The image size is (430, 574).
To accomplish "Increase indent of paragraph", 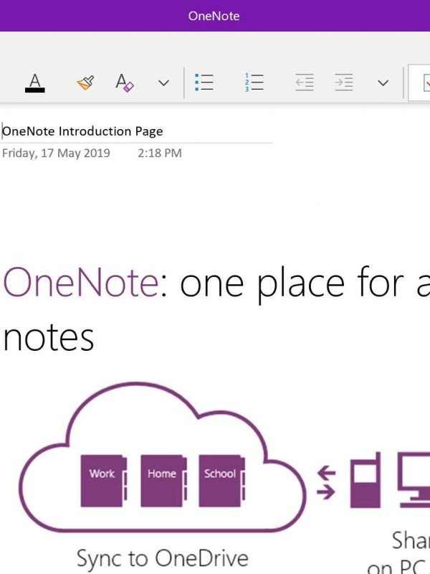I will coord(344,83).
